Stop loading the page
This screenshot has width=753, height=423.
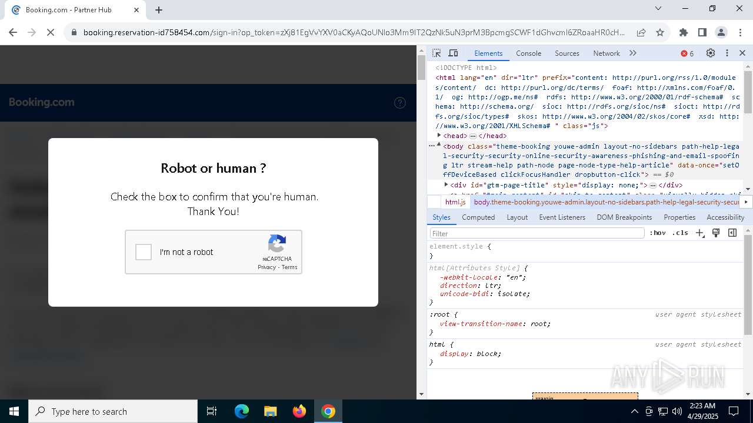pos(51,32)
